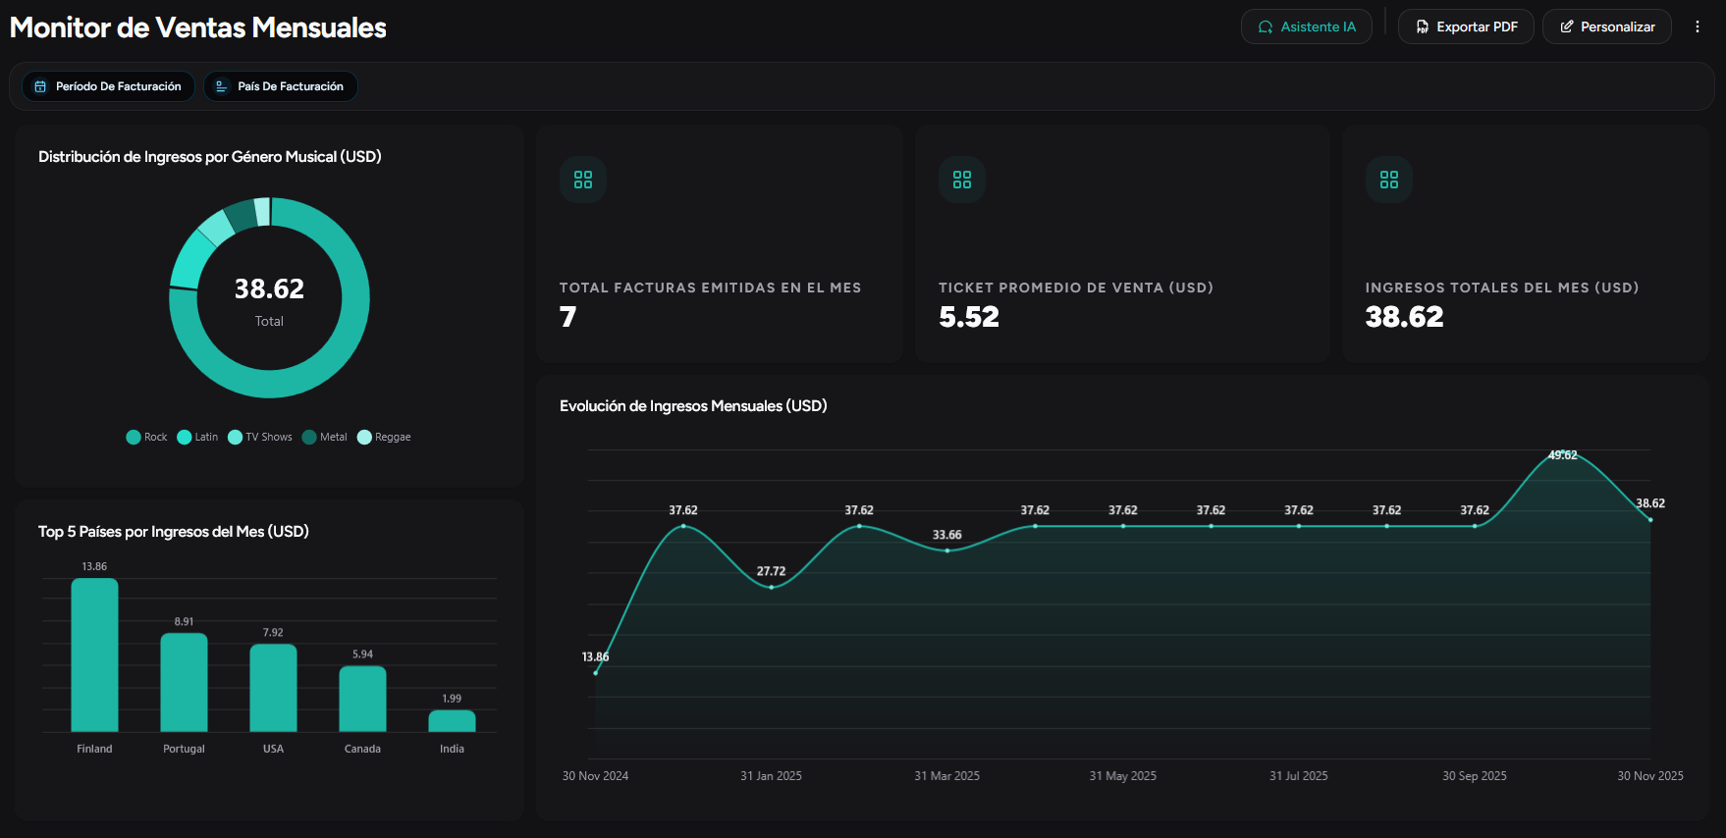Open the Asistente IA button

[x=1306, y=26]
